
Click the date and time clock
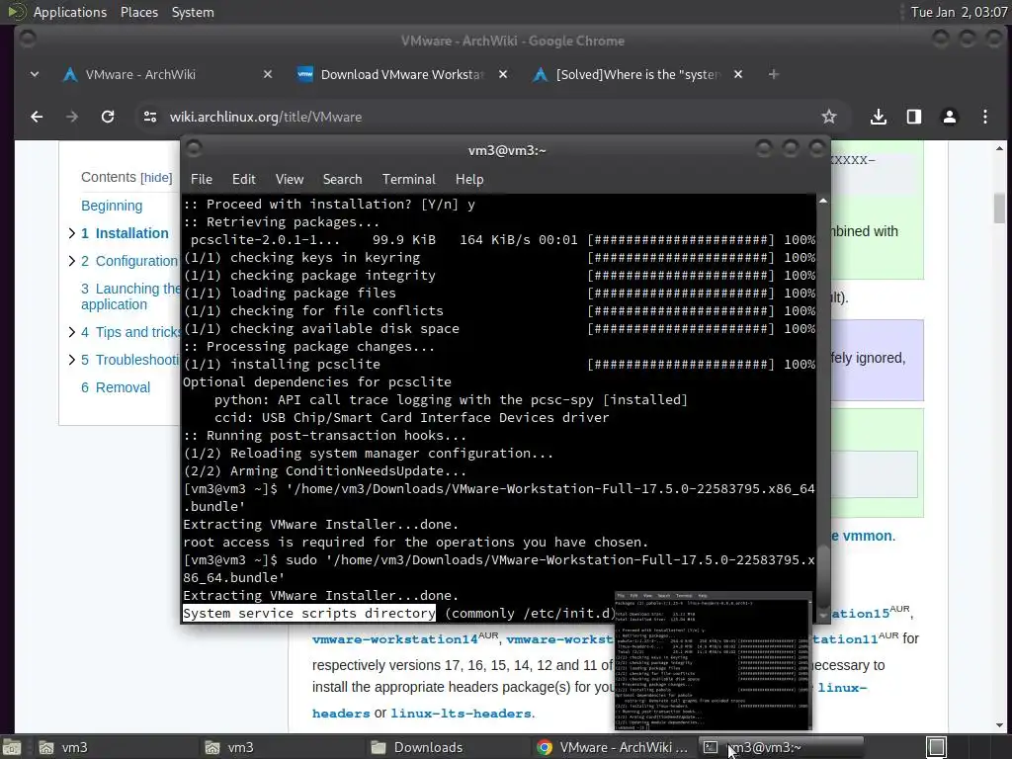click(959, 12)
